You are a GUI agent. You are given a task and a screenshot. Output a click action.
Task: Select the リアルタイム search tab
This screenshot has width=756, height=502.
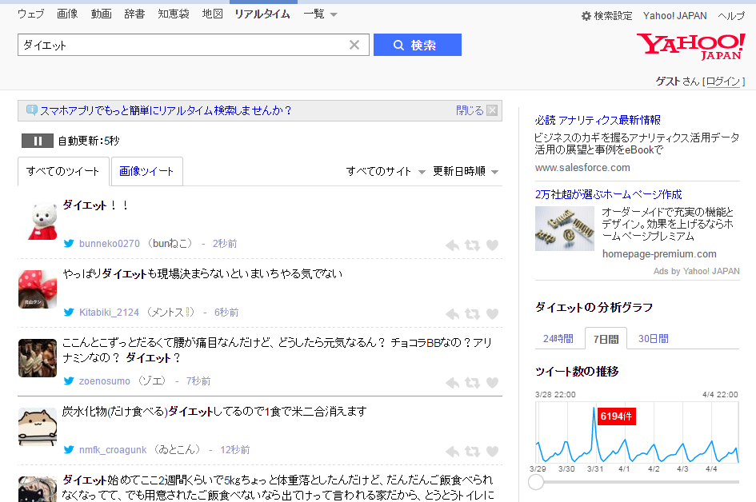[x=262, y=14]
